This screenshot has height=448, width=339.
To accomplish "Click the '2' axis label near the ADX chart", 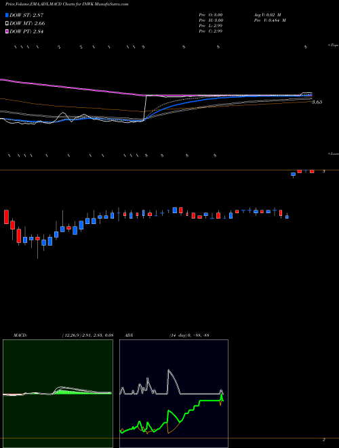I will coord(324,439).
